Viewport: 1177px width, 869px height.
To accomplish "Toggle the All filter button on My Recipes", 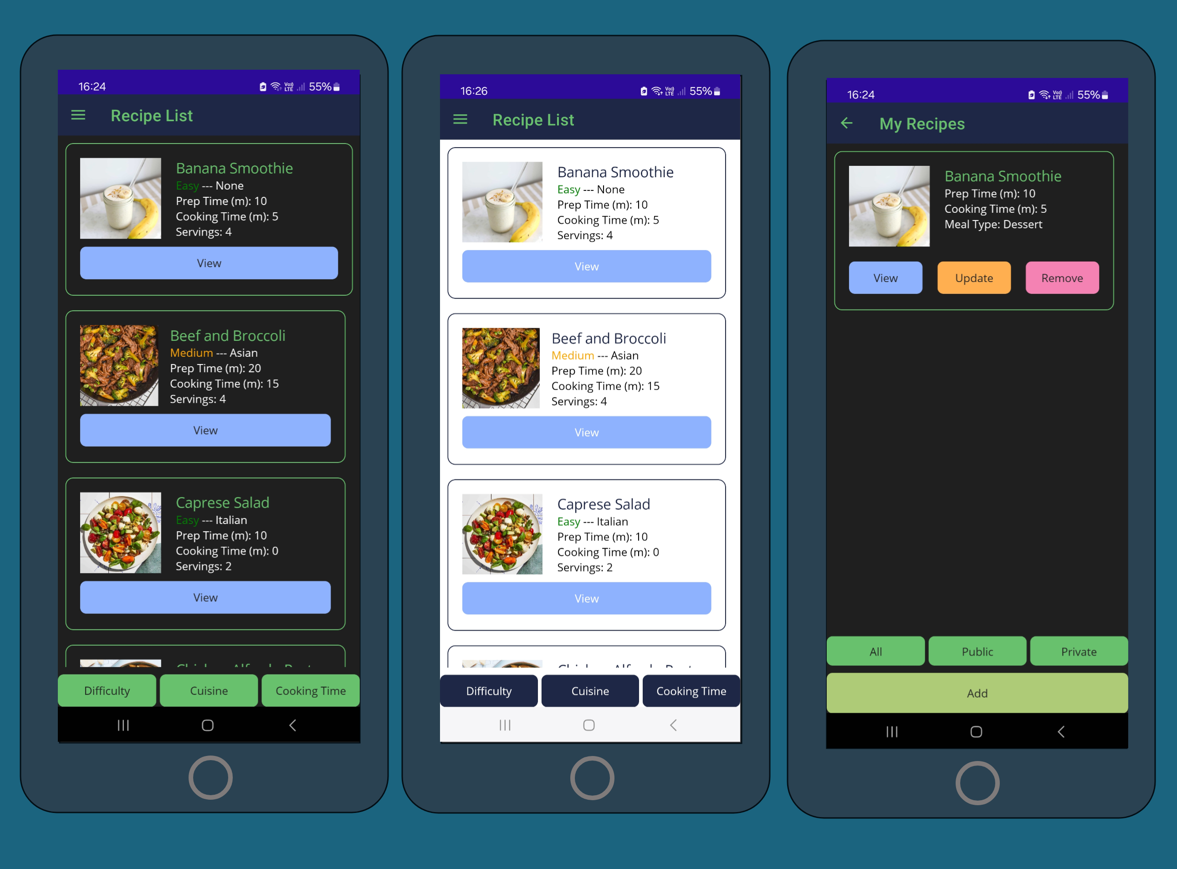I will (874, 651).
